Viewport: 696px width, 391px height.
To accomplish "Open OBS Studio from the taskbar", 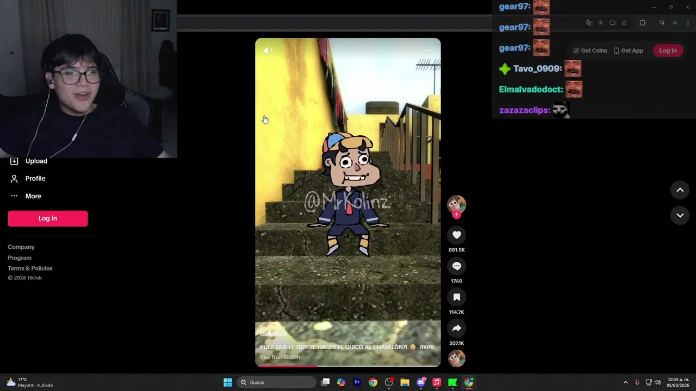I will (x=389, y=382).
